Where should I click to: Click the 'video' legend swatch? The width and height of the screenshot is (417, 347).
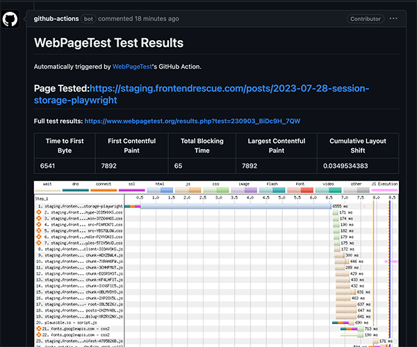point(328,190)
